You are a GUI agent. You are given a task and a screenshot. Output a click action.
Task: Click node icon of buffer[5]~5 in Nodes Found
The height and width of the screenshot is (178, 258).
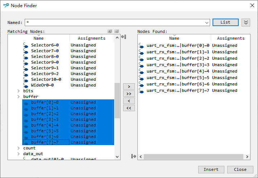pos(141,78)
